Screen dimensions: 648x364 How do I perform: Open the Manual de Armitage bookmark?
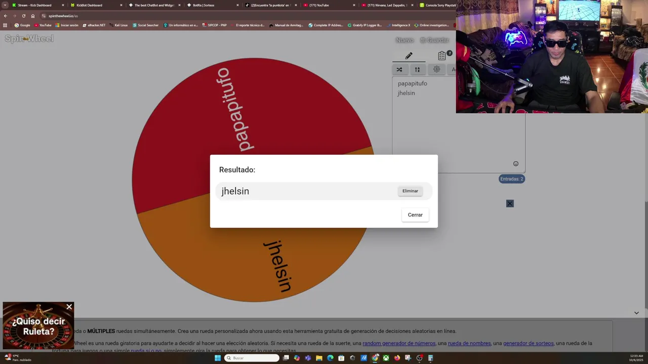[286, 25]
